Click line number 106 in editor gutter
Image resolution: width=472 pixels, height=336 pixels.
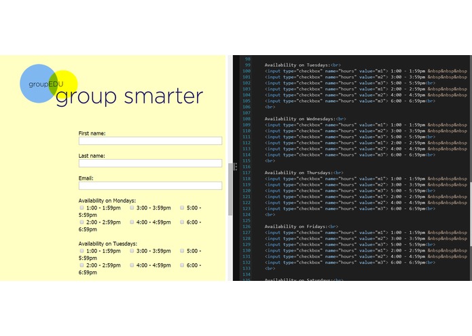pyautogui.click(x=247, y=107)
